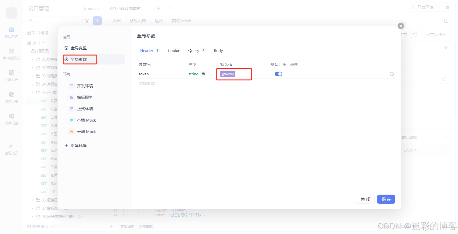Click the hamburger menu at top right

(x=447, y=7)
